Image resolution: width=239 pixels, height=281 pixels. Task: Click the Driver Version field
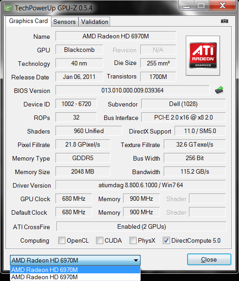click(x=141, y=185)
